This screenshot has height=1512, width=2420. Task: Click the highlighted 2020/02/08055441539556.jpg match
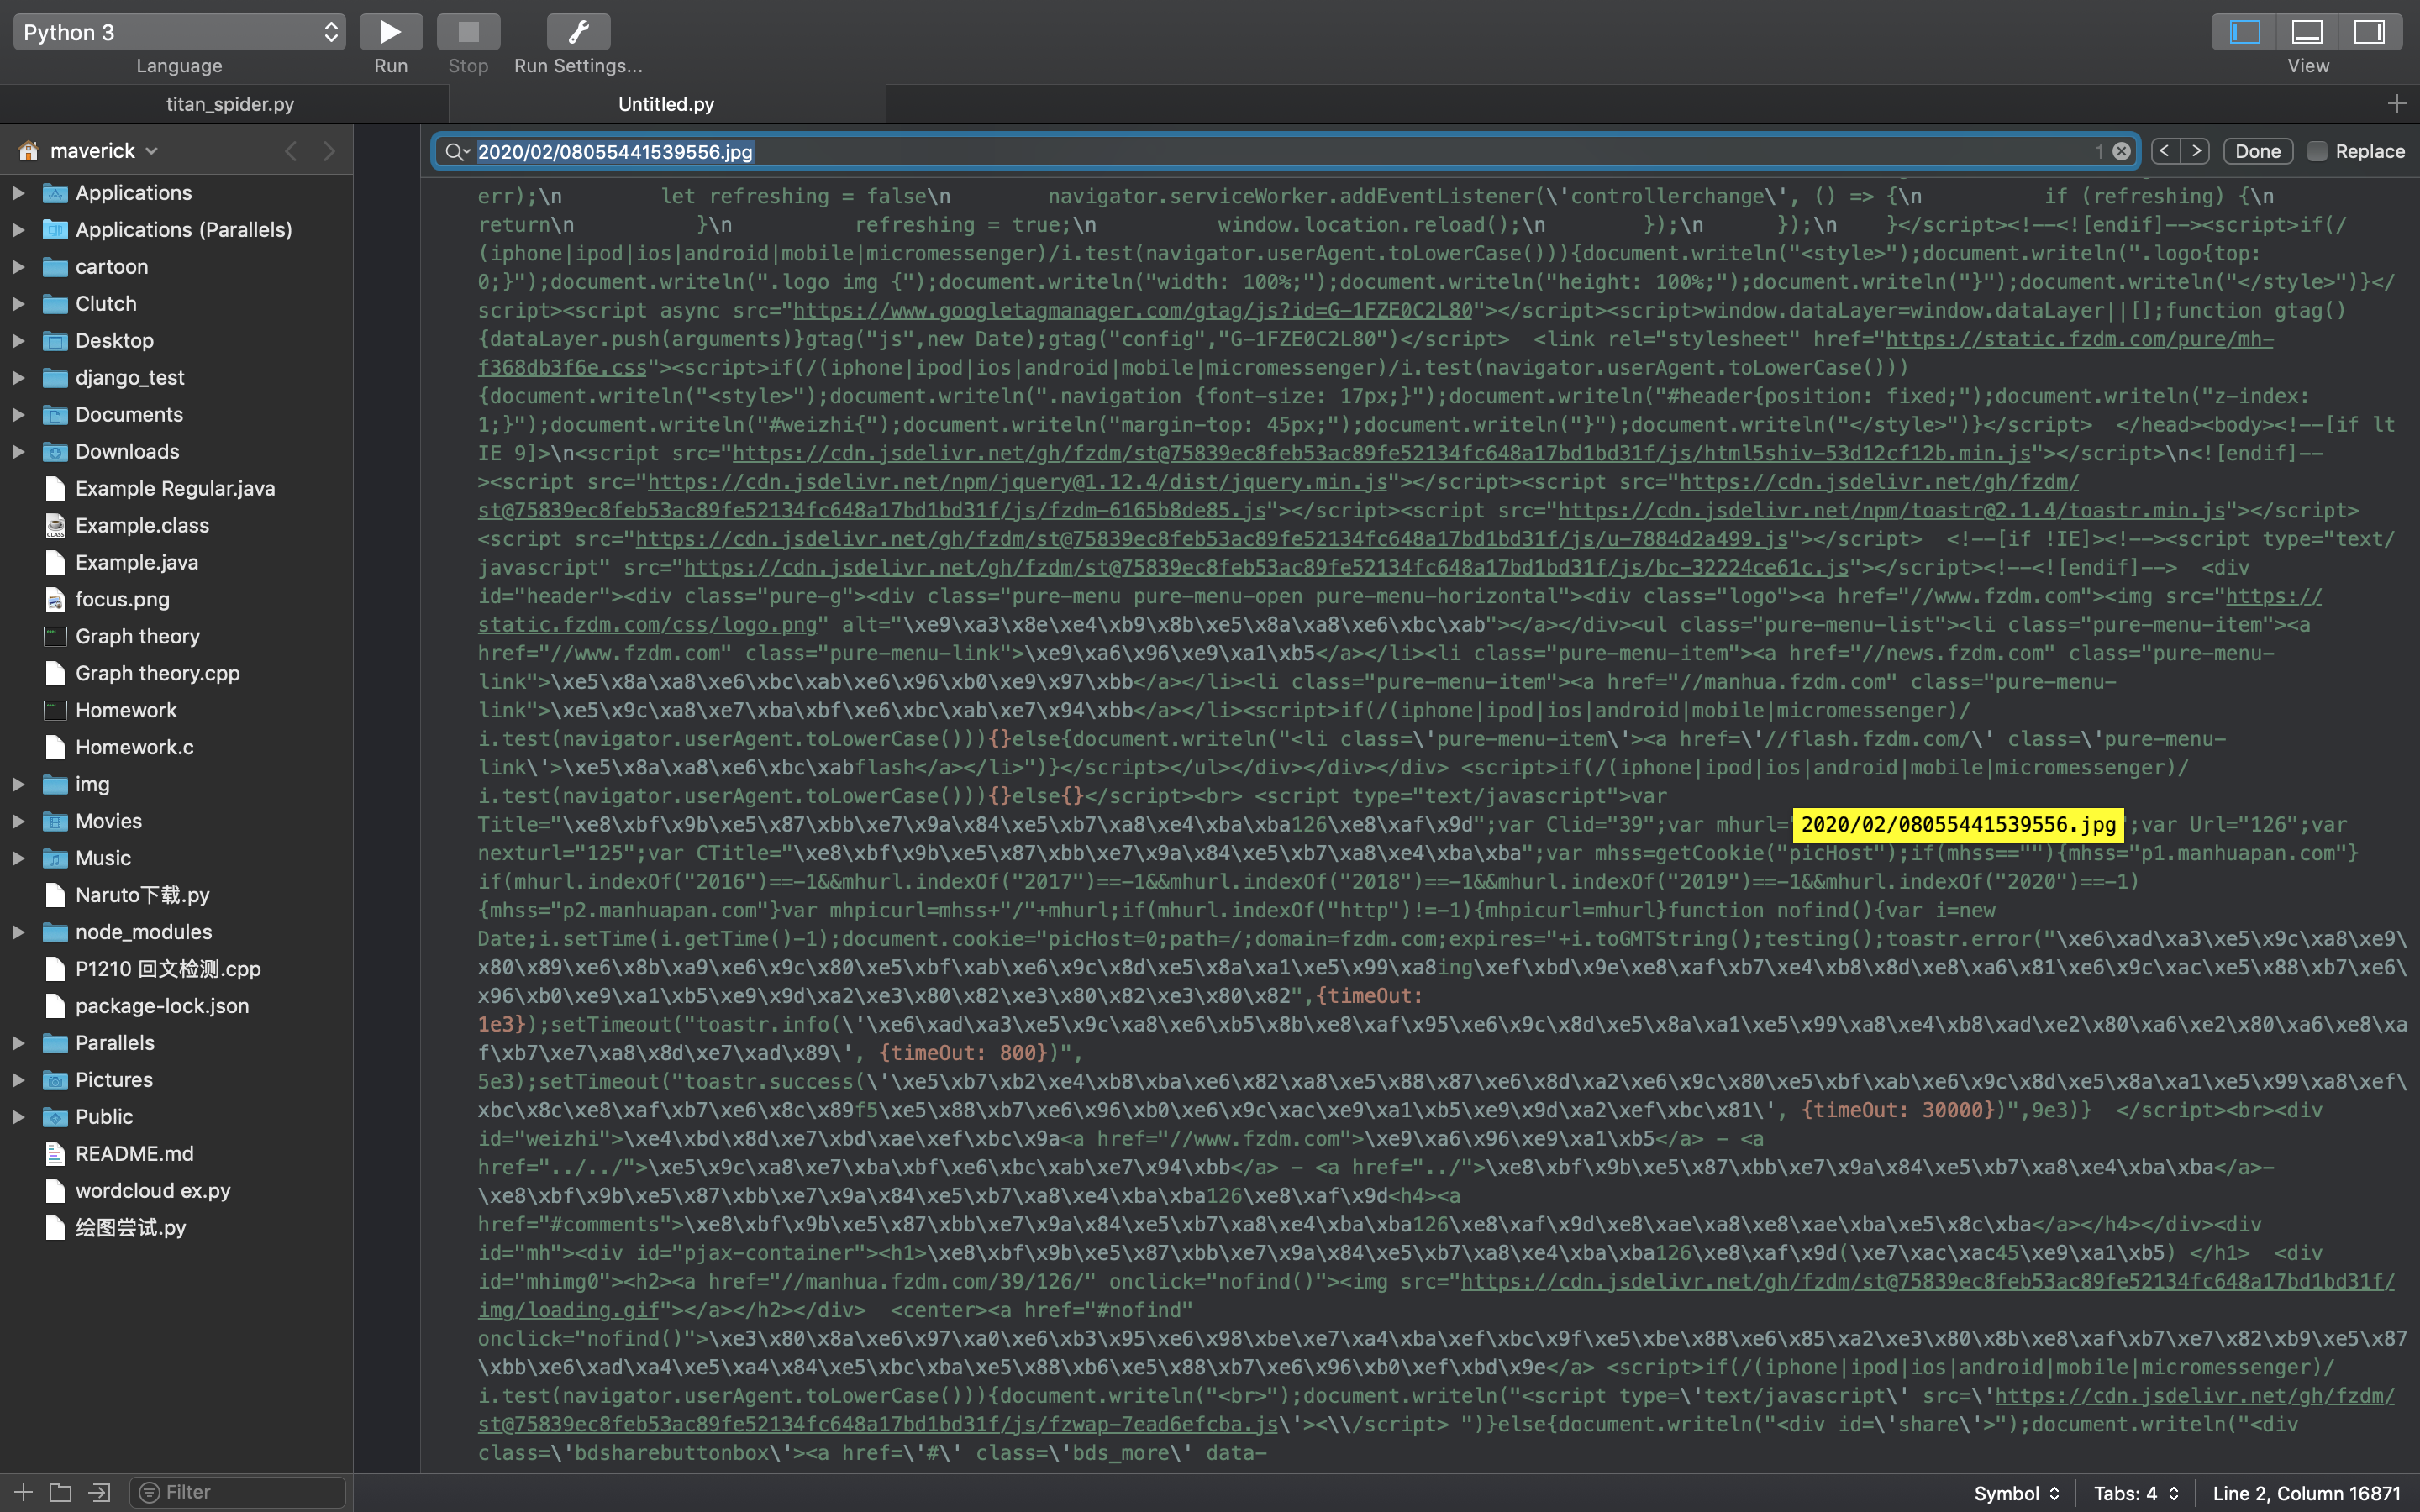coord(1958,825)
